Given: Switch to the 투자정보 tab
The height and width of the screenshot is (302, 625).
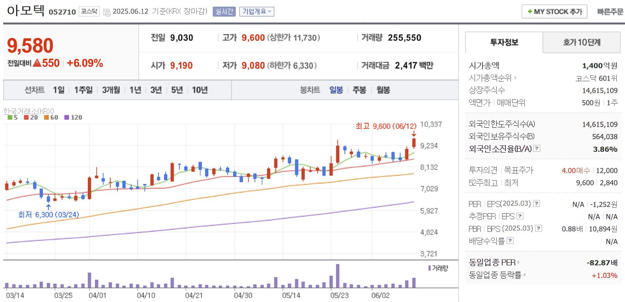Looking at the screenshot, I should pos(504,42).
